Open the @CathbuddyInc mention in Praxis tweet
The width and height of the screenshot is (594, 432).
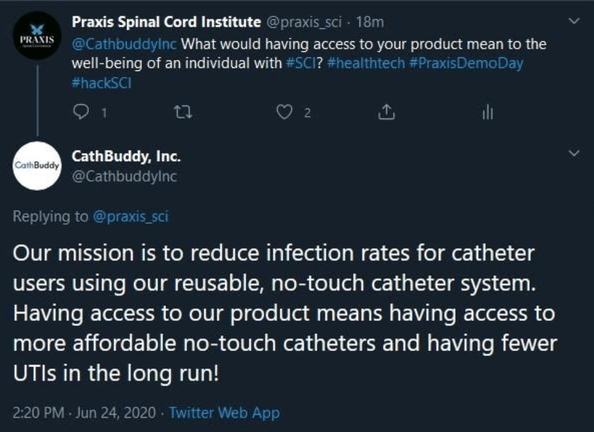tap(126, 46)
